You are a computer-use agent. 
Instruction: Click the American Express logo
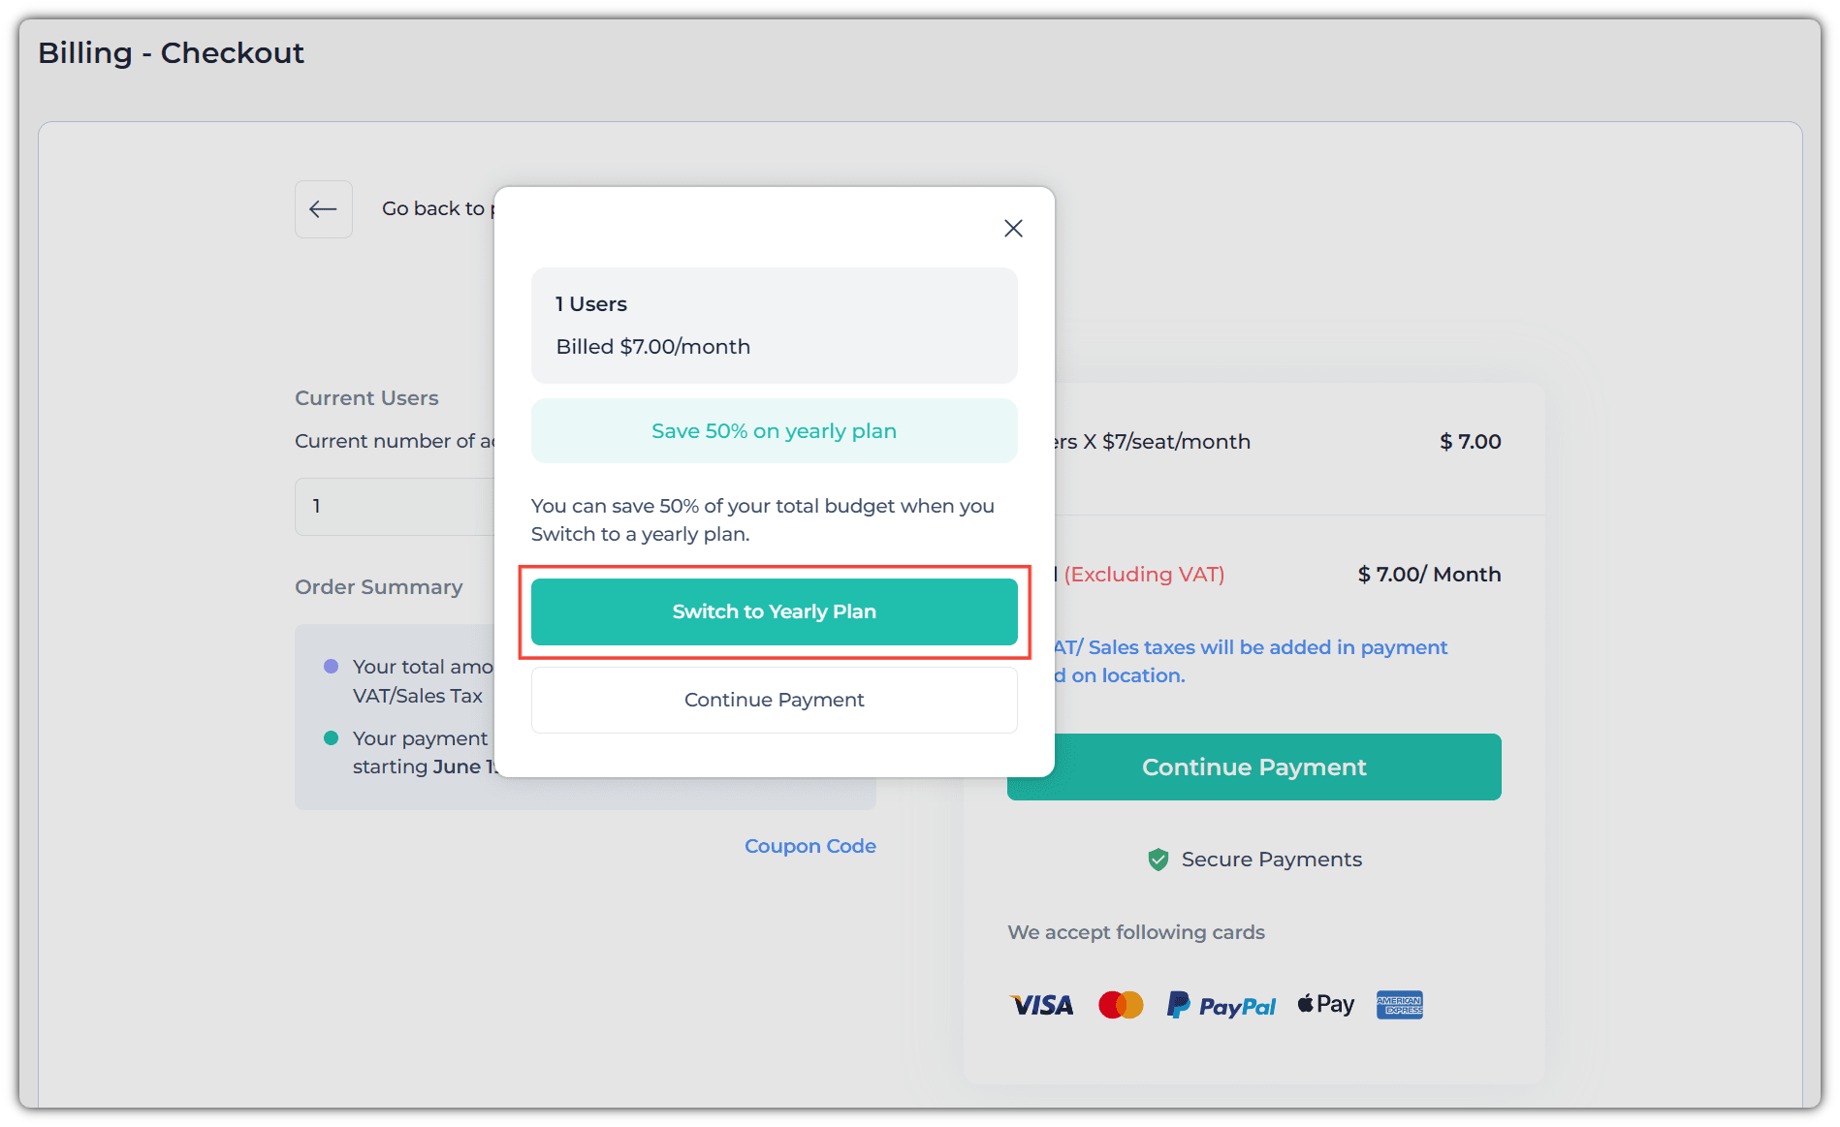[1400, 1005]
